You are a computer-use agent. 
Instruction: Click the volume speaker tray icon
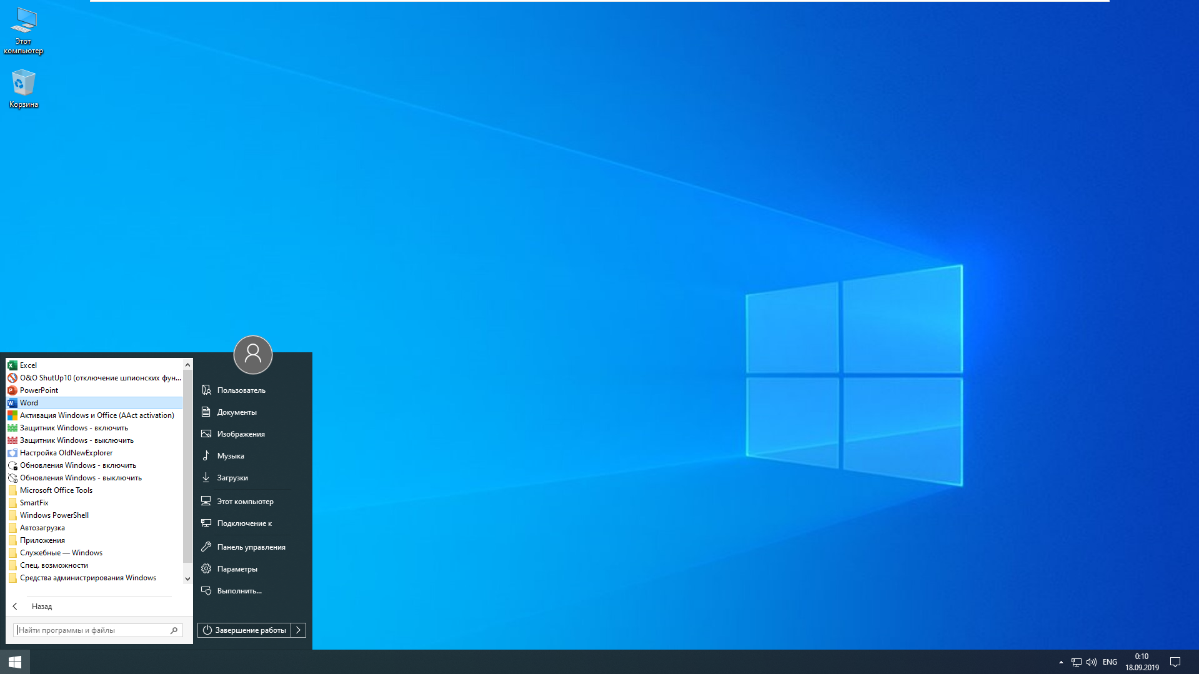point(1091,662)
